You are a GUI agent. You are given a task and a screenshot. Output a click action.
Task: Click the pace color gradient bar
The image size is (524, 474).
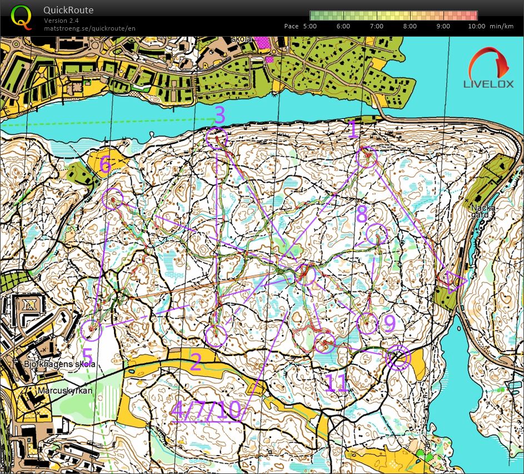click(x=393, y=16)
